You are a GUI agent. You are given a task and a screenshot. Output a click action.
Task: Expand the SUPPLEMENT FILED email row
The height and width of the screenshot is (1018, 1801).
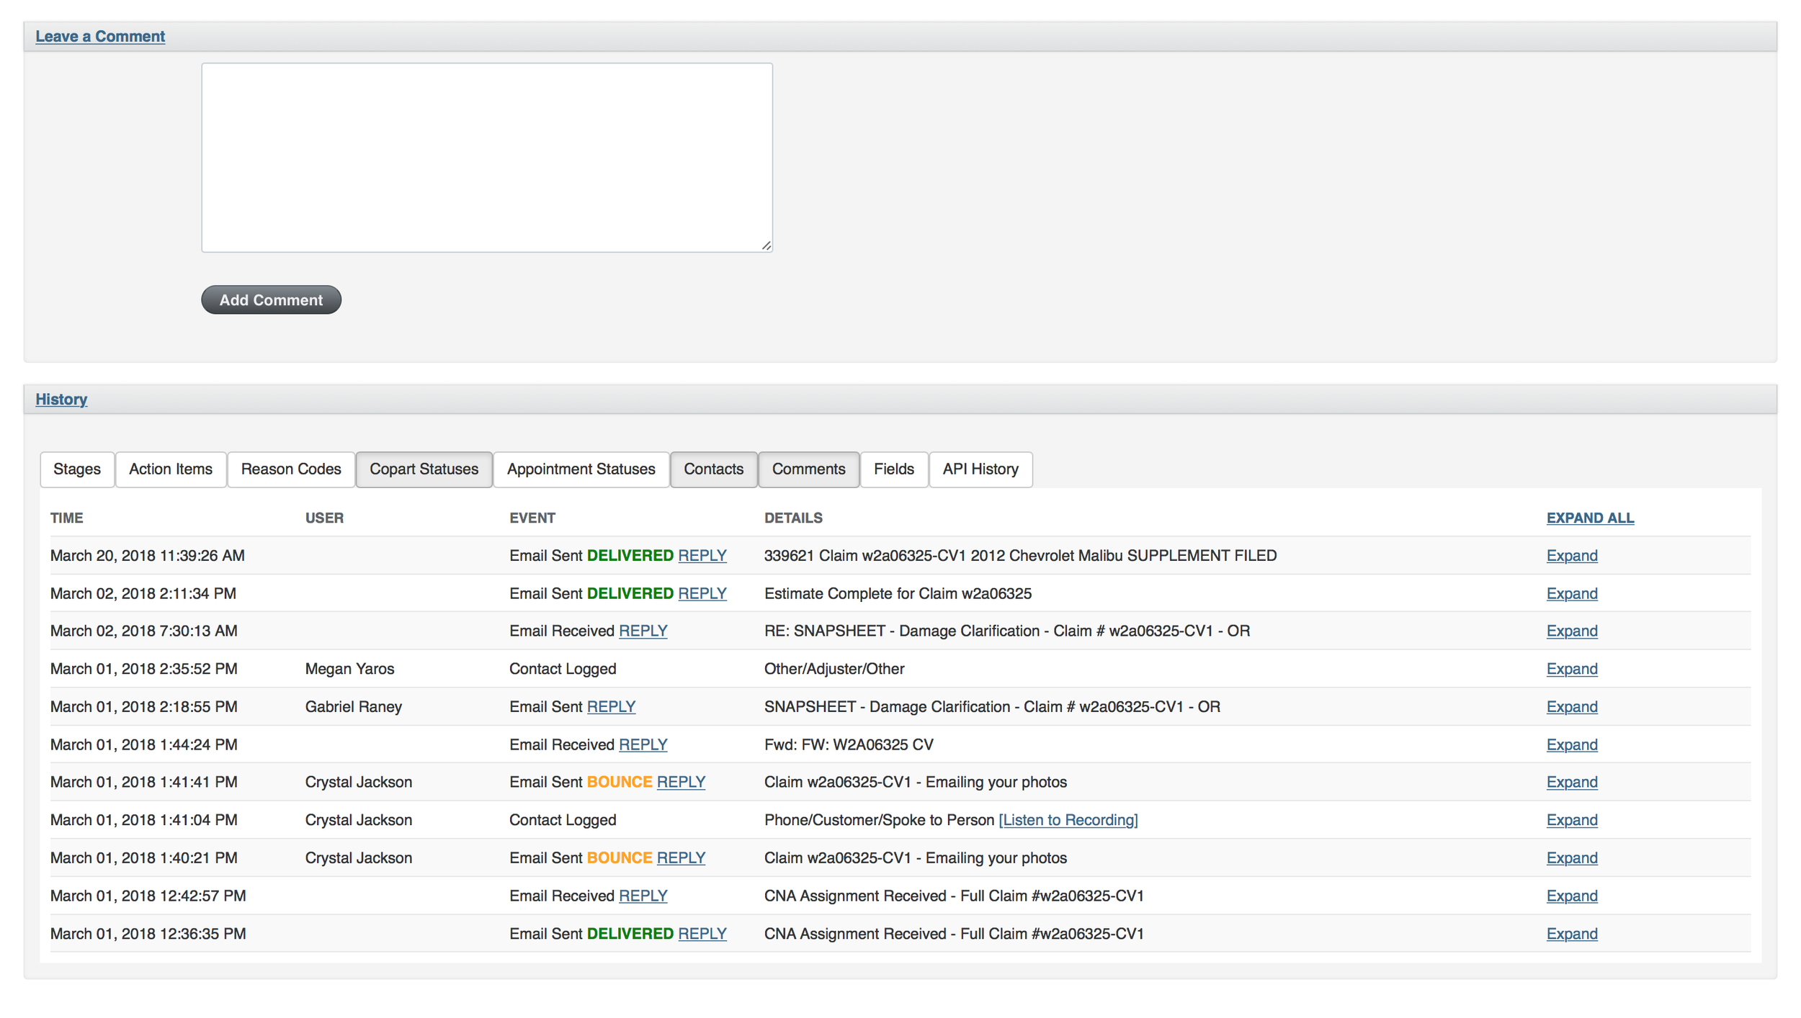[x=1571, y=556]
